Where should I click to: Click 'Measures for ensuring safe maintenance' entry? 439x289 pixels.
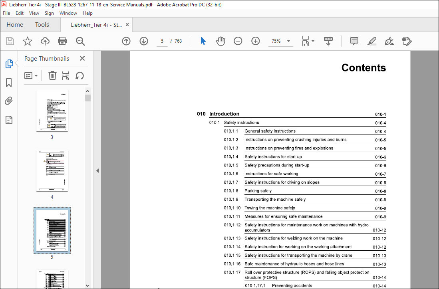pos(305,216)
